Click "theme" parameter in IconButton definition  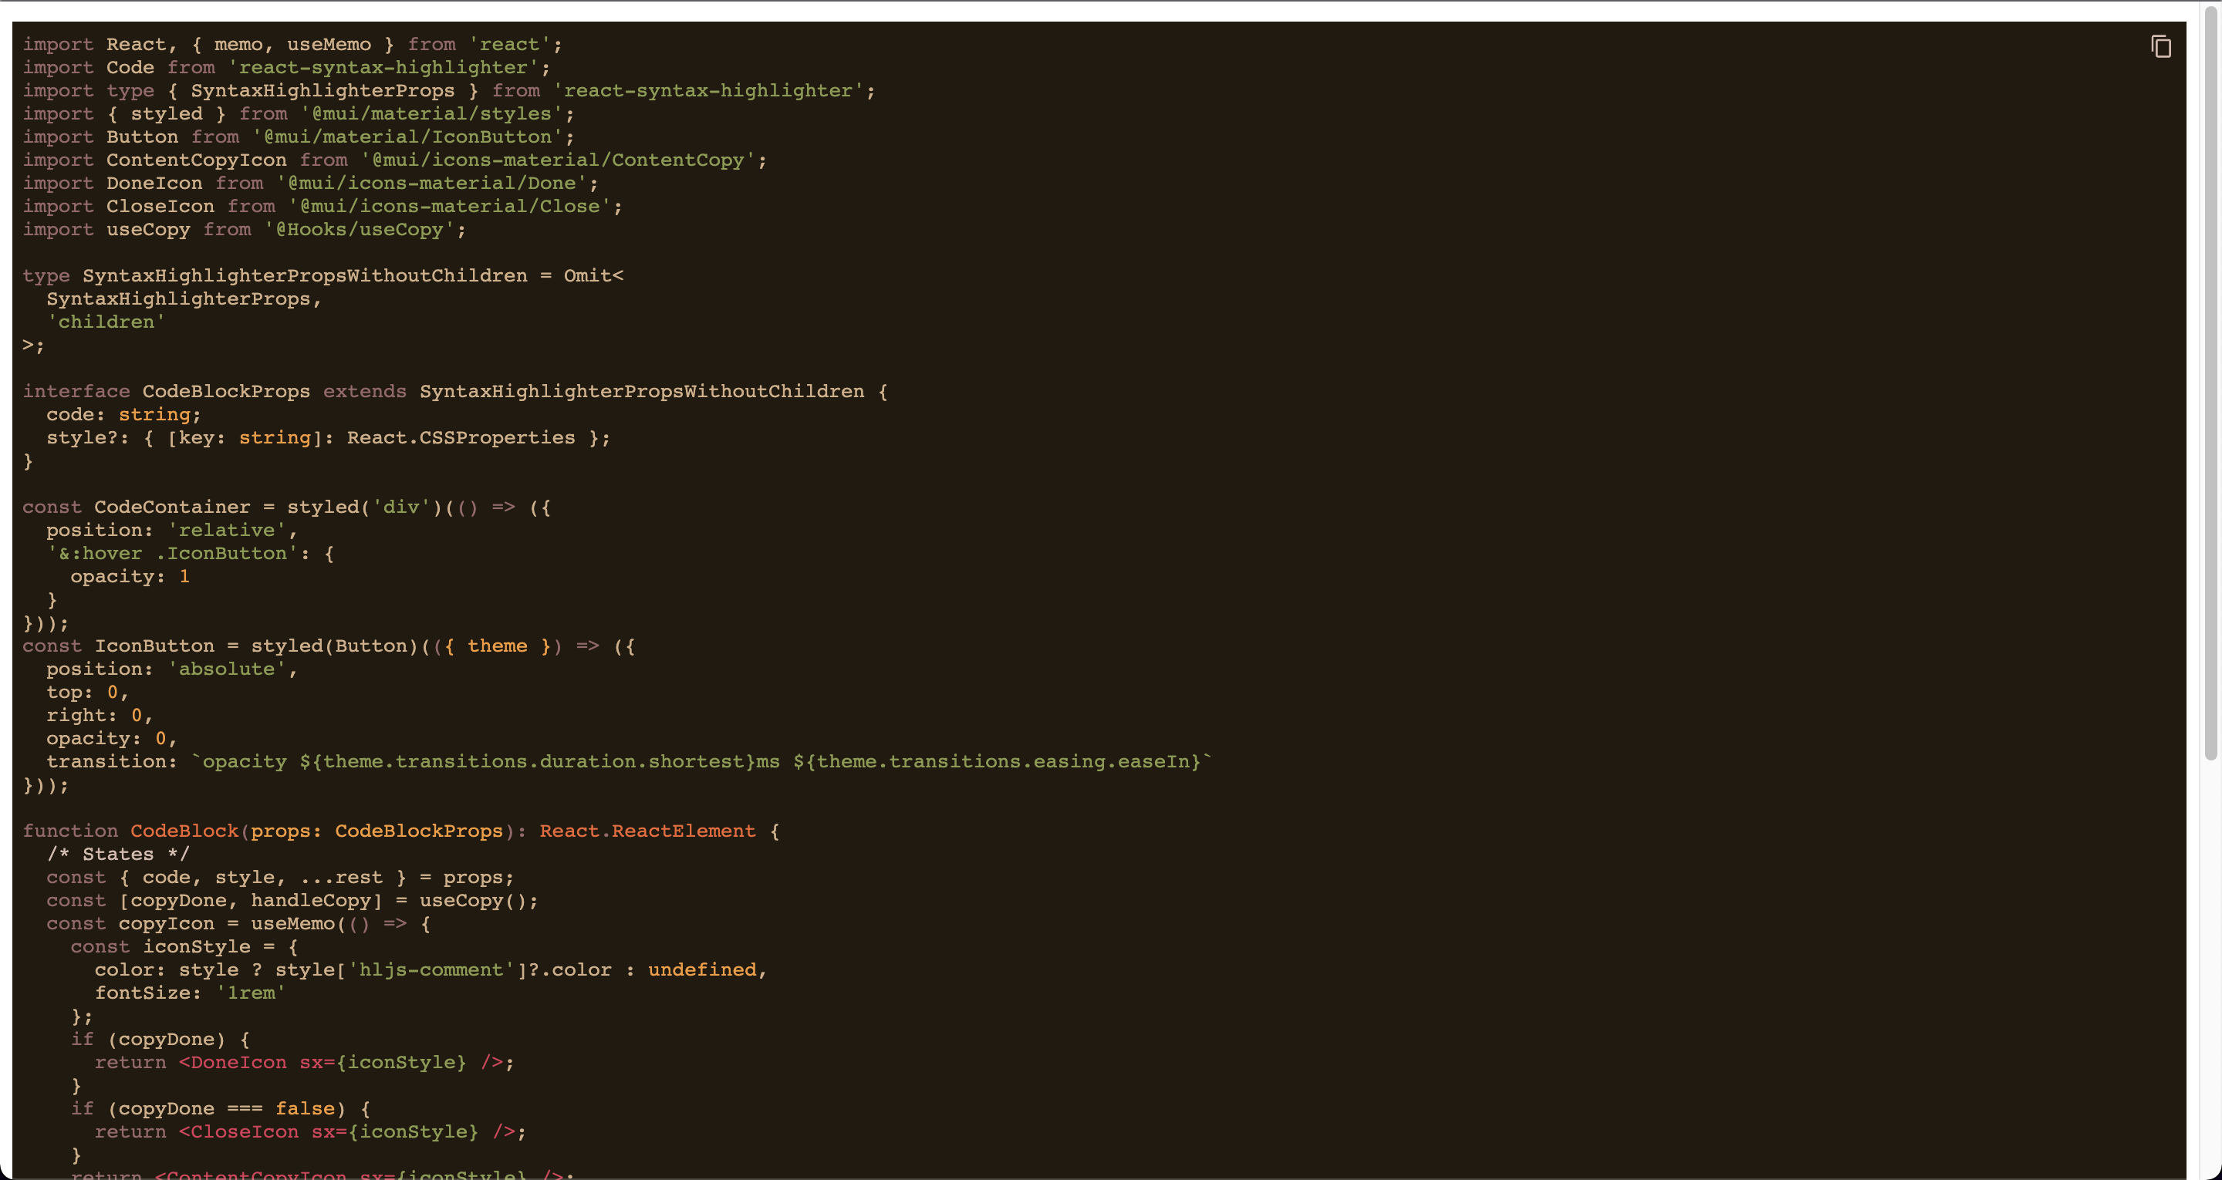(497, 646)
